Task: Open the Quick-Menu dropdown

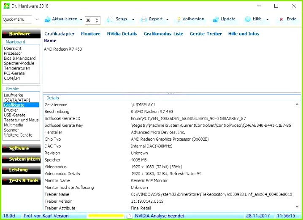Action: pos(36,20)
